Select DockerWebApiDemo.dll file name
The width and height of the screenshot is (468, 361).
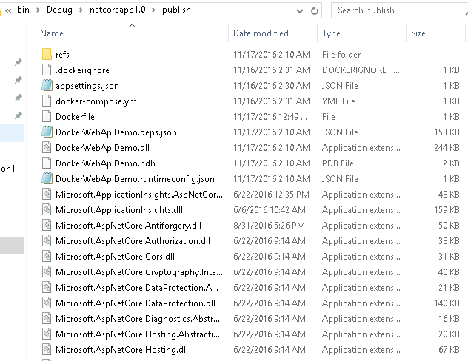point(102,147)
